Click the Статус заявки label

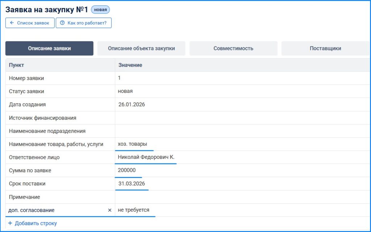[26, 91]
